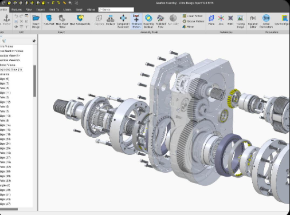
Task: Switch to the Library ribbon tab
Action: pyautogui.click(x=67, y=10)
